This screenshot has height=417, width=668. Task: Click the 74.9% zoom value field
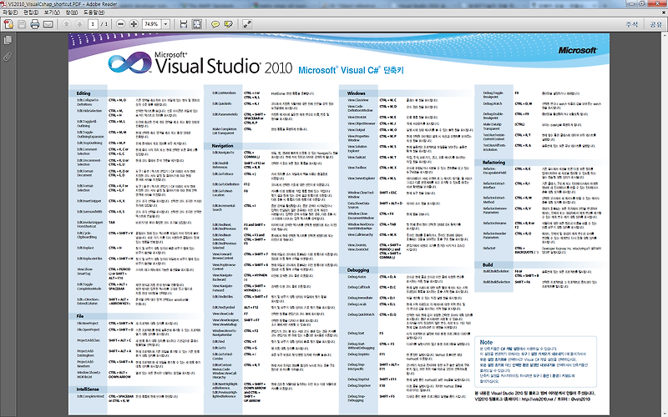click(x=152, y=24)
